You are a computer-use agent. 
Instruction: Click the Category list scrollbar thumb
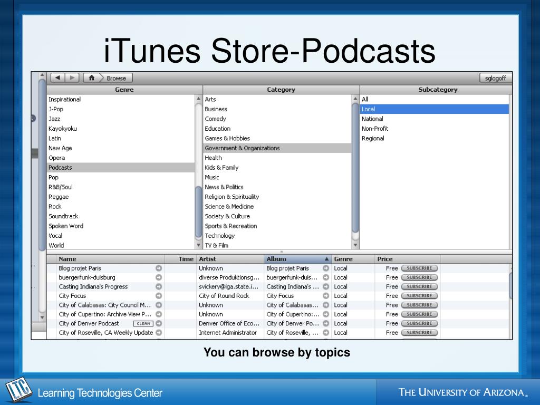355,168
